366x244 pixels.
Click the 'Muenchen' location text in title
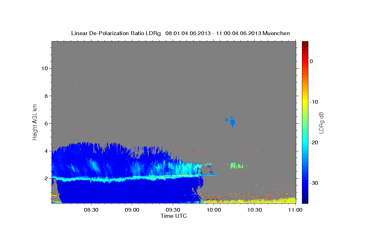click(276, 33)
